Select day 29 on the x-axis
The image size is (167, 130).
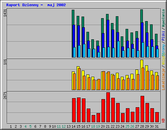[147, 126]
